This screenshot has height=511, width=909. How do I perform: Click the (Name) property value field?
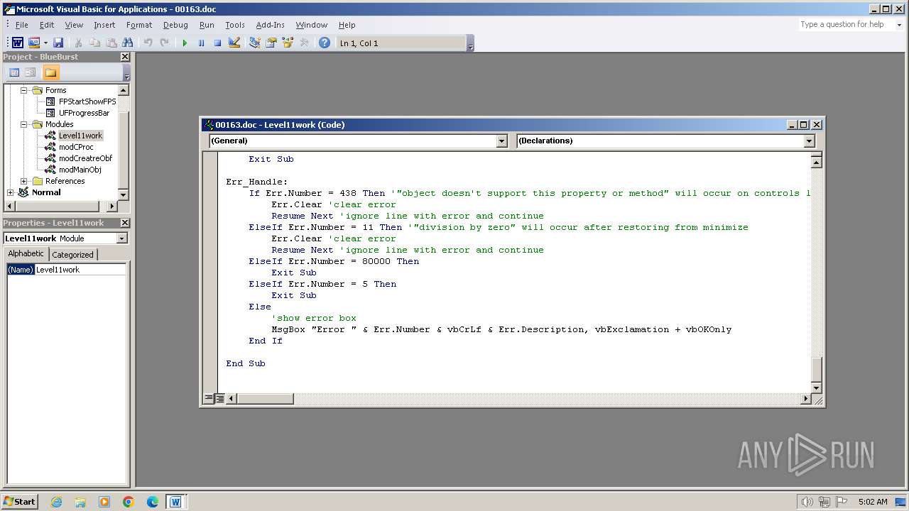tap(80, 270)
